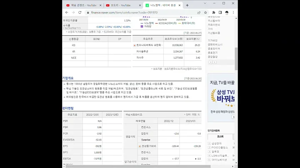The width and height of the screenshot is (300, 168).
Task: Click the 나노캠텍 chart legend entry
Action: coord(147,23)
